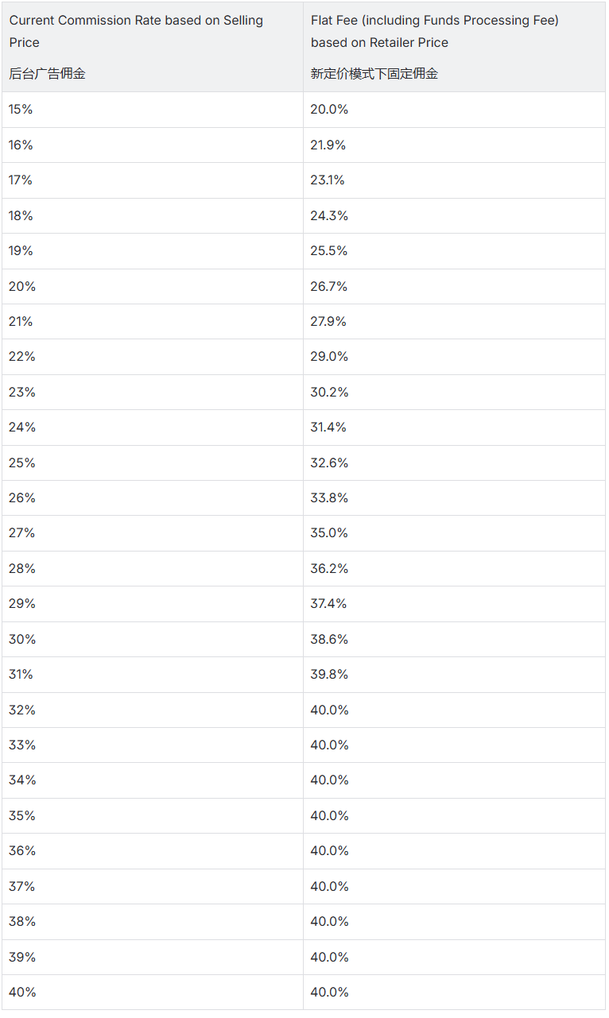Select the 33.8% flat fee cell
This screenshot has height=1018, width=609.
(329, 497)
